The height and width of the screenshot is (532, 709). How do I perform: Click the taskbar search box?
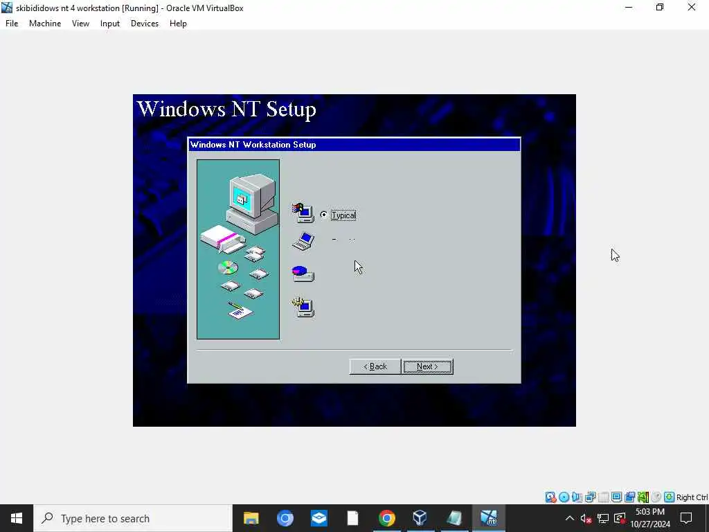[133, 518]
